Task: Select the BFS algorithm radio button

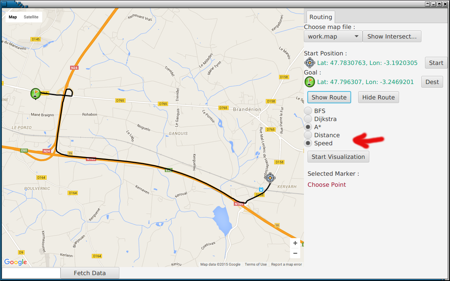Action: tap(308, 111)
